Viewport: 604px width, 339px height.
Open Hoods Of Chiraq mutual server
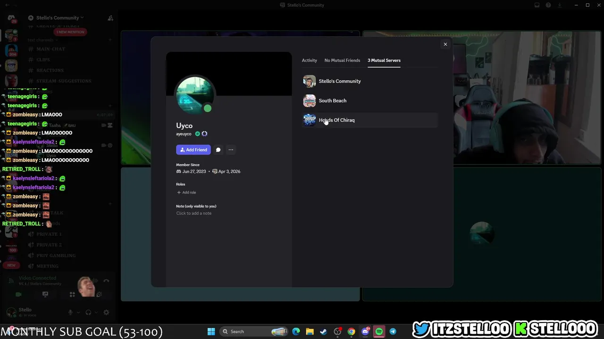370,120
